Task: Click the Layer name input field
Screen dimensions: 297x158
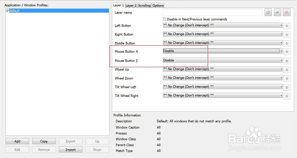Action: (213, 12)
